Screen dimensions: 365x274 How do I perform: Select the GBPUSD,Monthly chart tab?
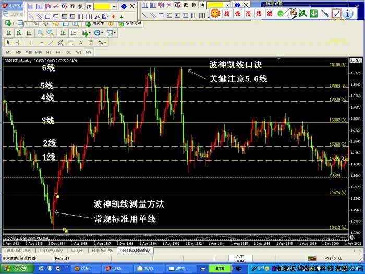pos(135,251)
